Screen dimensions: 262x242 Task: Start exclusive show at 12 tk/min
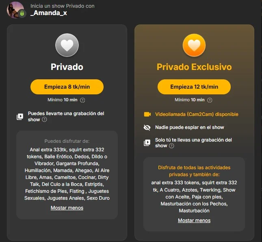tap(194, 87)
